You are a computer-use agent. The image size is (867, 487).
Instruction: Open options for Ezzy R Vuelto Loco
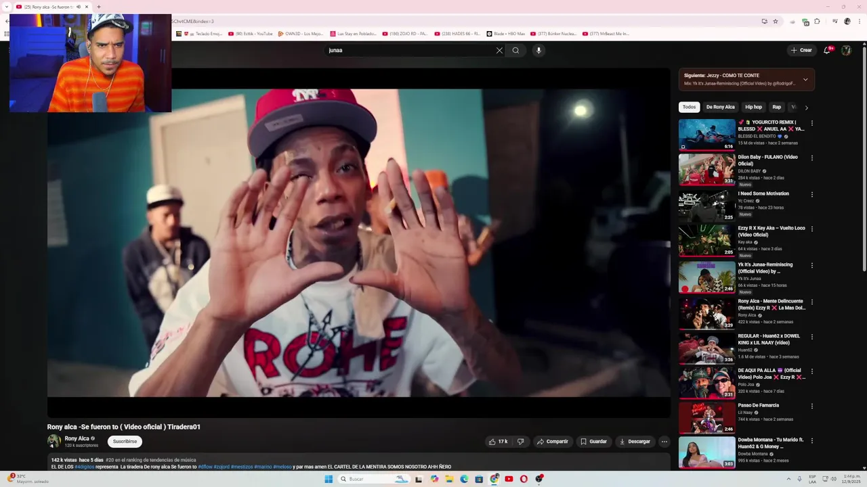[812, 229]
